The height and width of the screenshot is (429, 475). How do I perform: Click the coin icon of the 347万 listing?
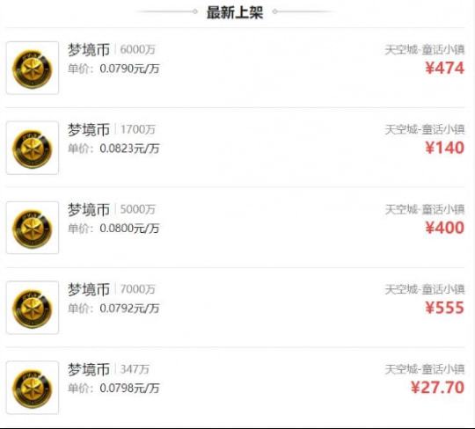[33, 388]
